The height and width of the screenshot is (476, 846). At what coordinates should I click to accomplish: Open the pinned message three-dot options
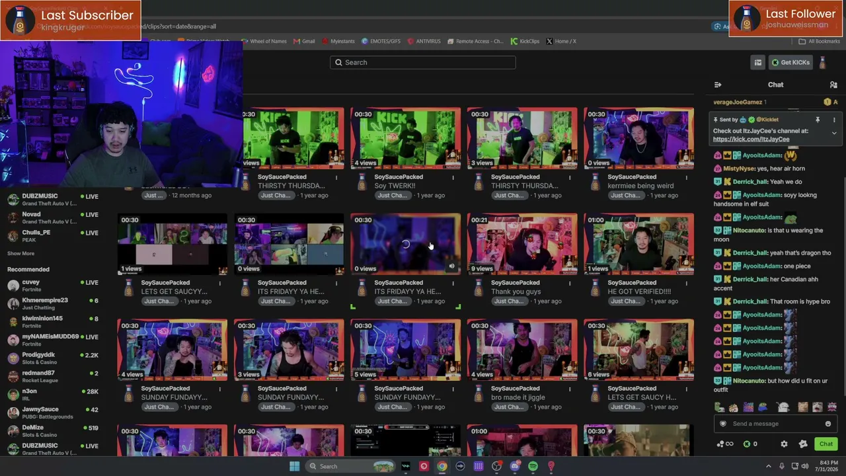tap(834, 120)
